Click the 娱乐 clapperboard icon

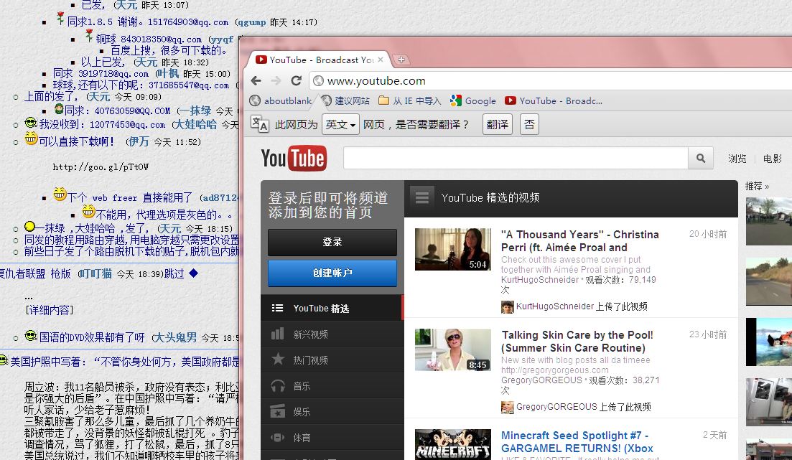[277, 411]
